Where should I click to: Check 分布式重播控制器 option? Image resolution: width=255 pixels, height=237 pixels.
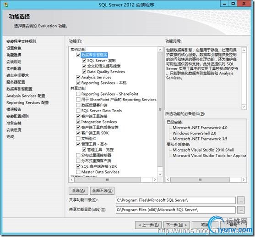tap(78, 155)
